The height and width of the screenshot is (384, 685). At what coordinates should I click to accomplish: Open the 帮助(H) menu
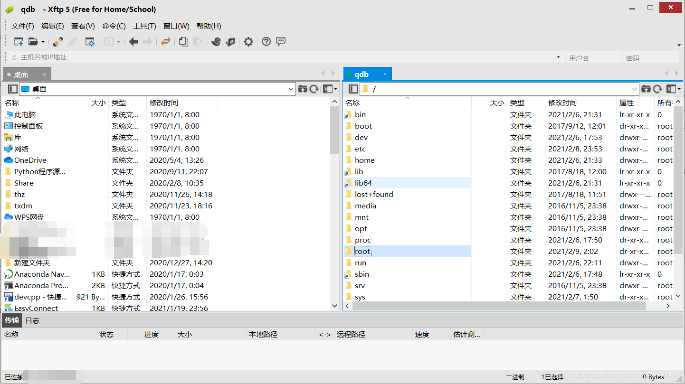[x=209, y=26]
